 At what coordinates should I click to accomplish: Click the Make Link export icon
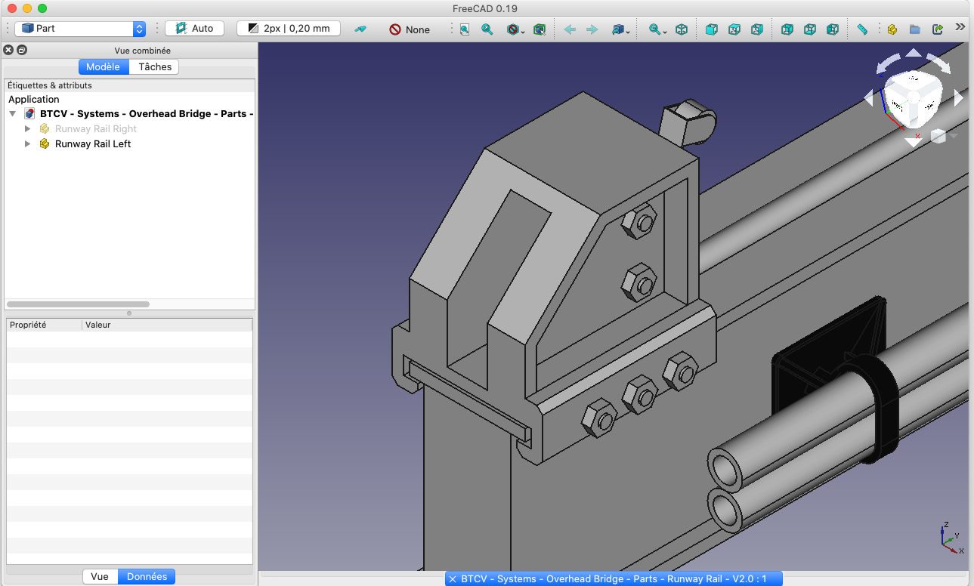[x=938, y=29]
